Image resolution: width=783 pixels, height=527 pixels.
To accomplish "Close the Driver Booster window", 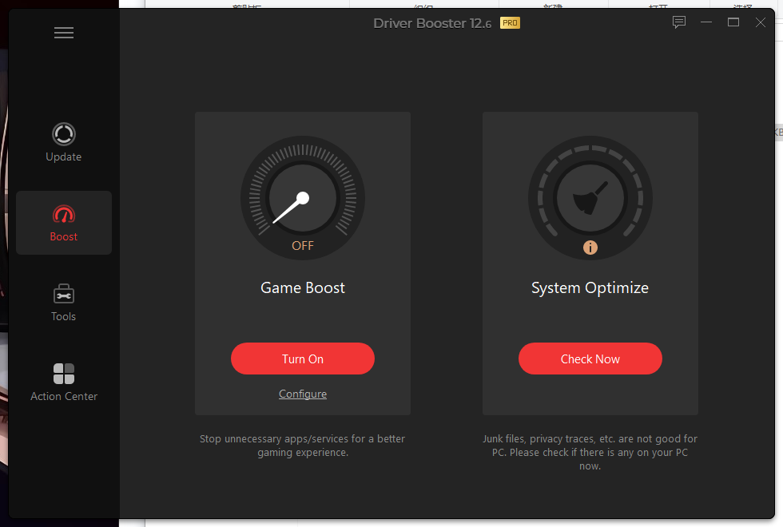I will (760, 22).
